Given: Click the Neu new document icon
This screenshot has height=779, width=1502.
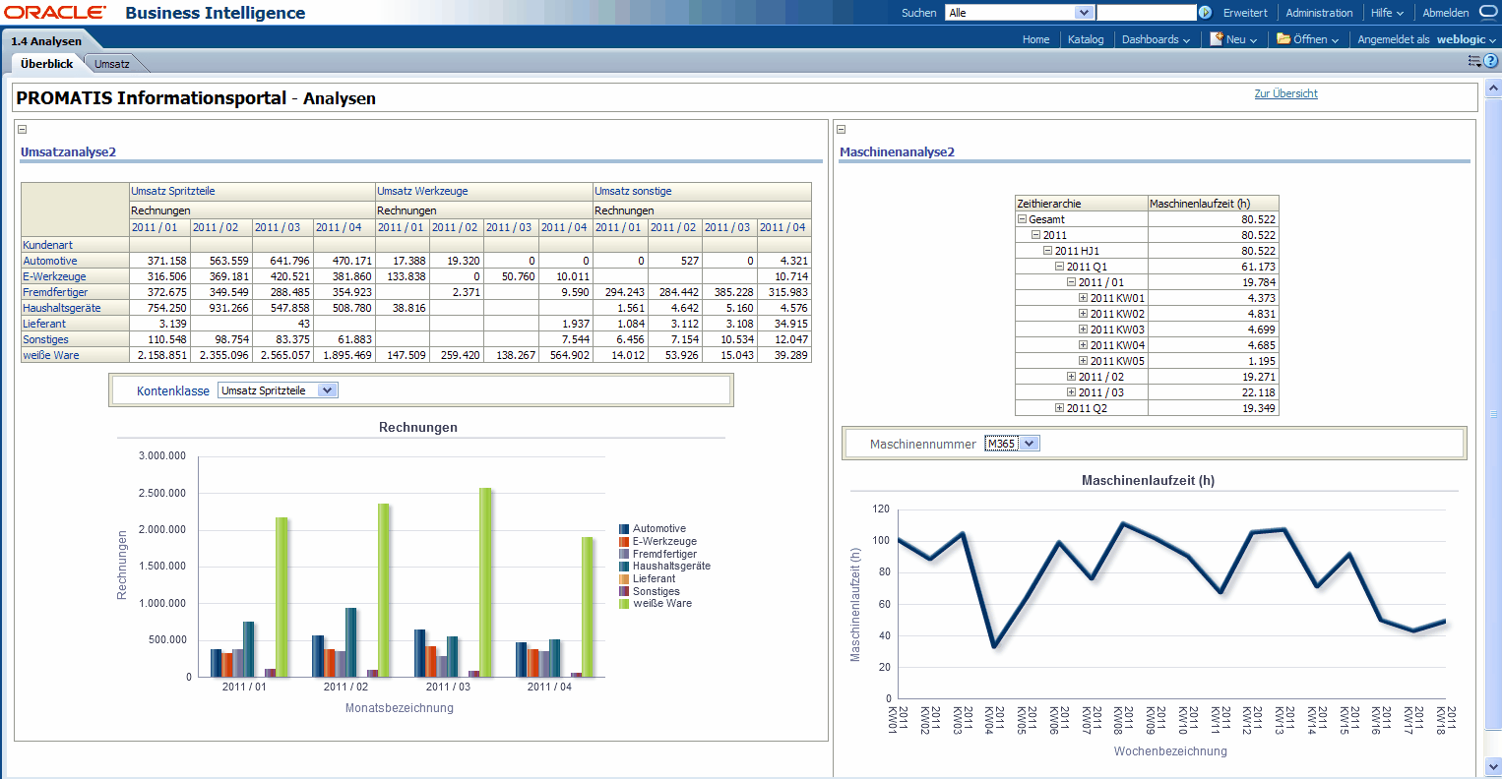Looking at the screenshot, I should (1217, 39).
